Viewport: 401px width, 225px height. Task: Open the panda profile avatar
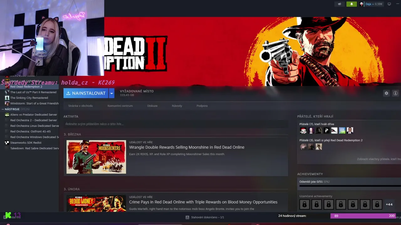tap(362, 4)
